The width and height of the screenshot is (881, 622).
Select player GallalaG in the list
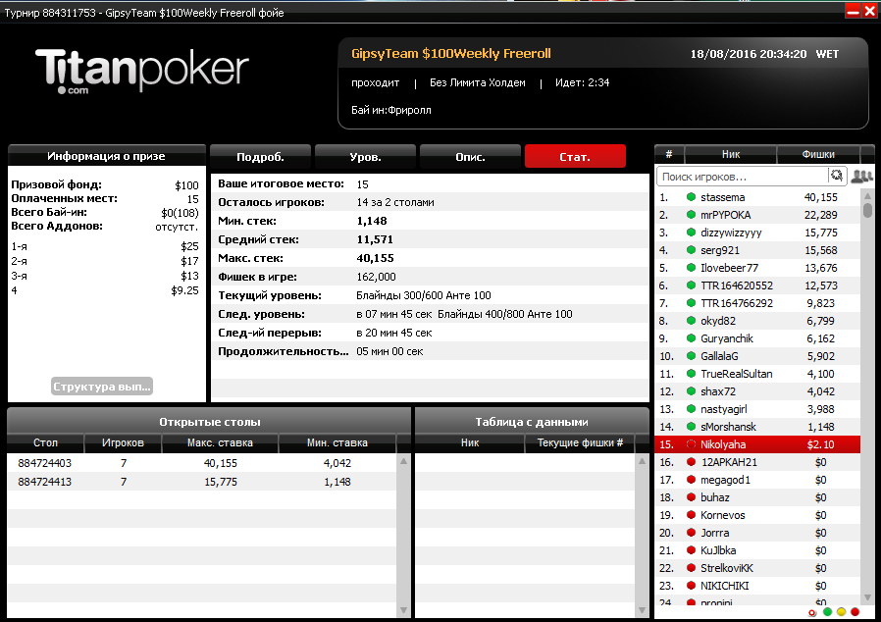757,356
